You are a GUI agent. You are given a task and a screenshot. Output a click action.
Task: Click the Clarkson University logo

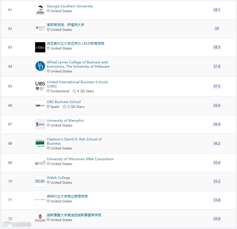tap(40, 143)
